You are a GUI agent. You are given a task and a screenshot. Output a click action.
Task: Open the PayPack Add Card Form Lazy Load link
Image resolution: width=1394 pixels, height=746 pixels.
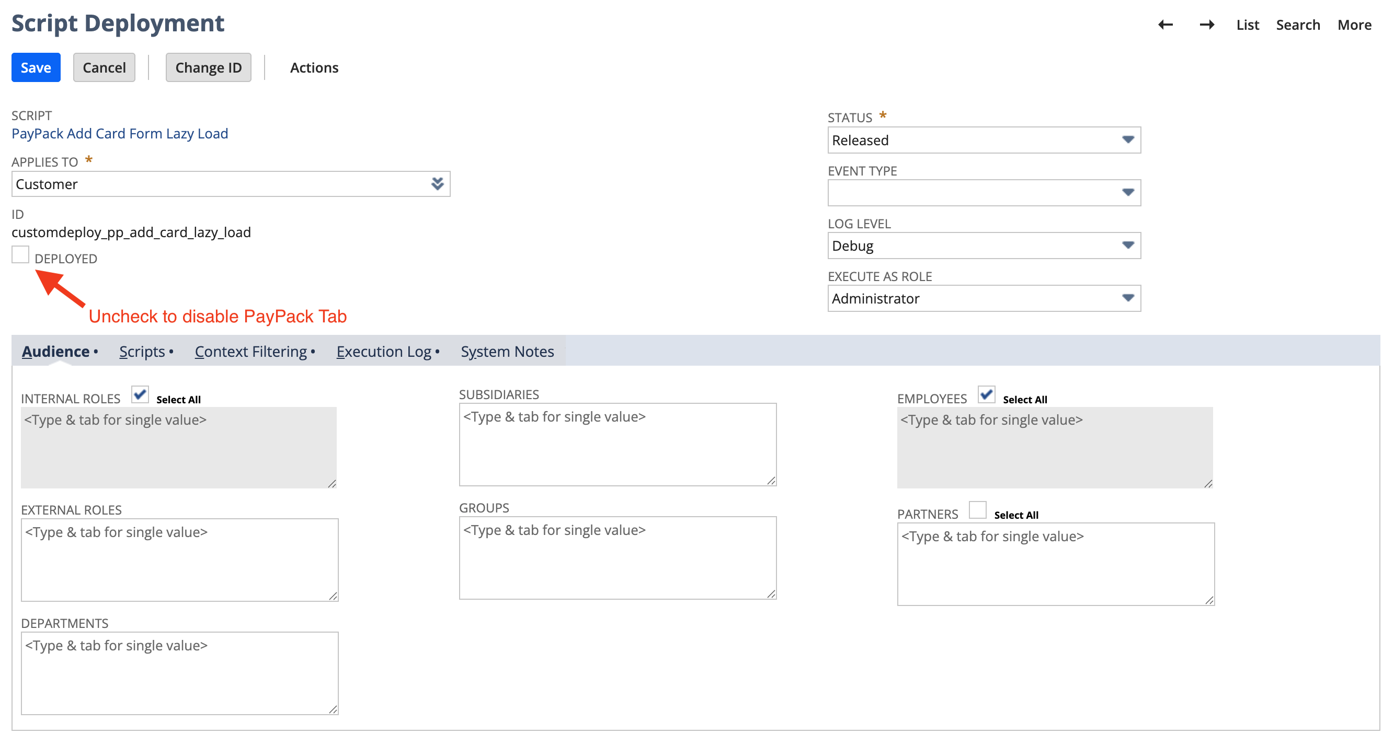[x=120, y=134]
